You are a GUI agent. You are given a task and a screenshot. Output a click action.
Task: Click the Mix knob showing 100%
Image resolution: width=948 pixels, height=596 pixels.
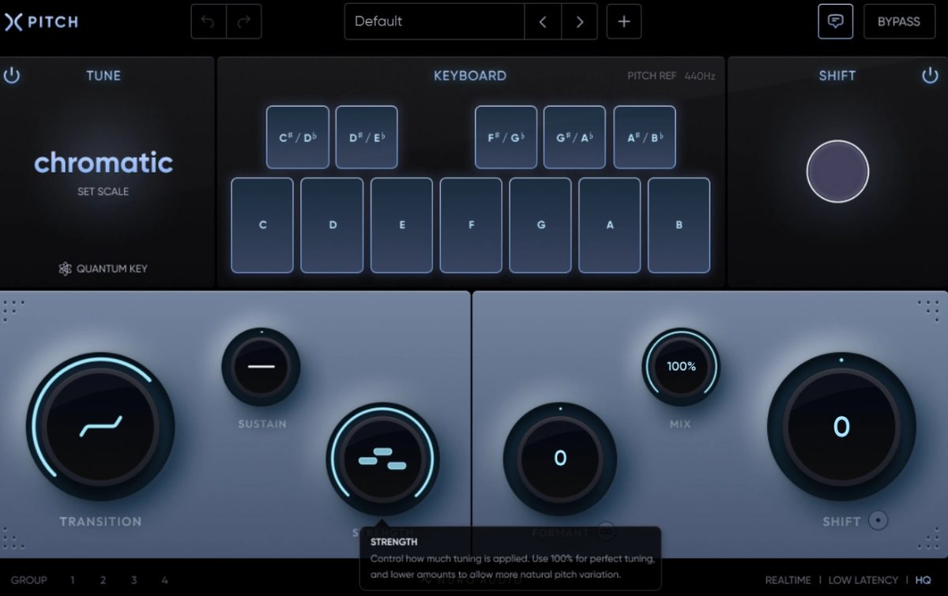pyautogui.click(x=681, y=367)
